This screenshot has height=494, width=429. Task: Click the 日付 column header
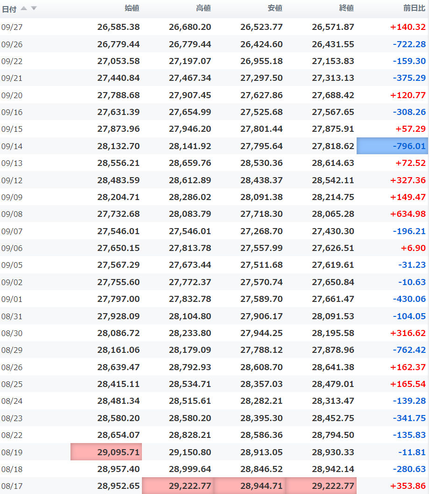9,9
